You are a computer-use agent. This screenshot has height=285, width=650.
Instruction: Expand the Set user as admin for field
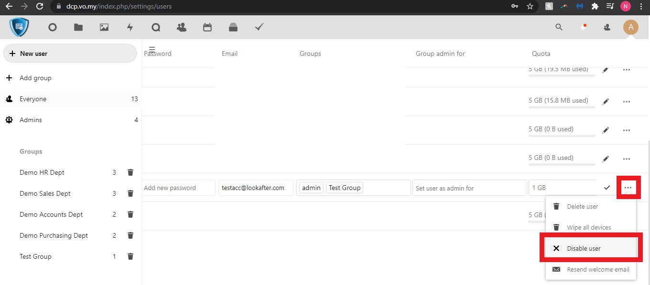(x=469, y=188)
